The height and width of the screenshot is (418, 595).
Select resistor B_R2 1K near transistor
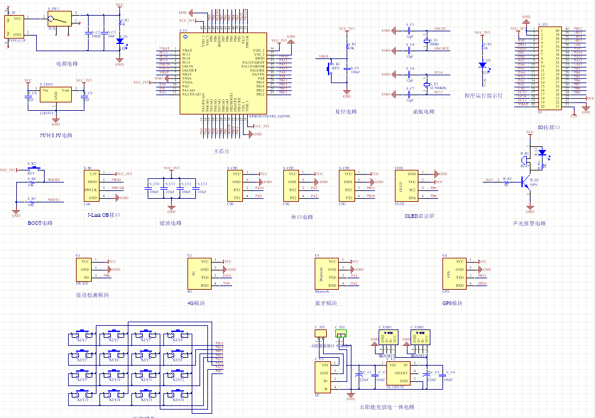coord(506,182)
